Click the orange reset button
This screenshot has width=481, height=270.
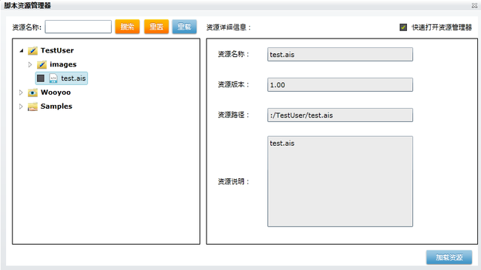[x=156, y=27]
